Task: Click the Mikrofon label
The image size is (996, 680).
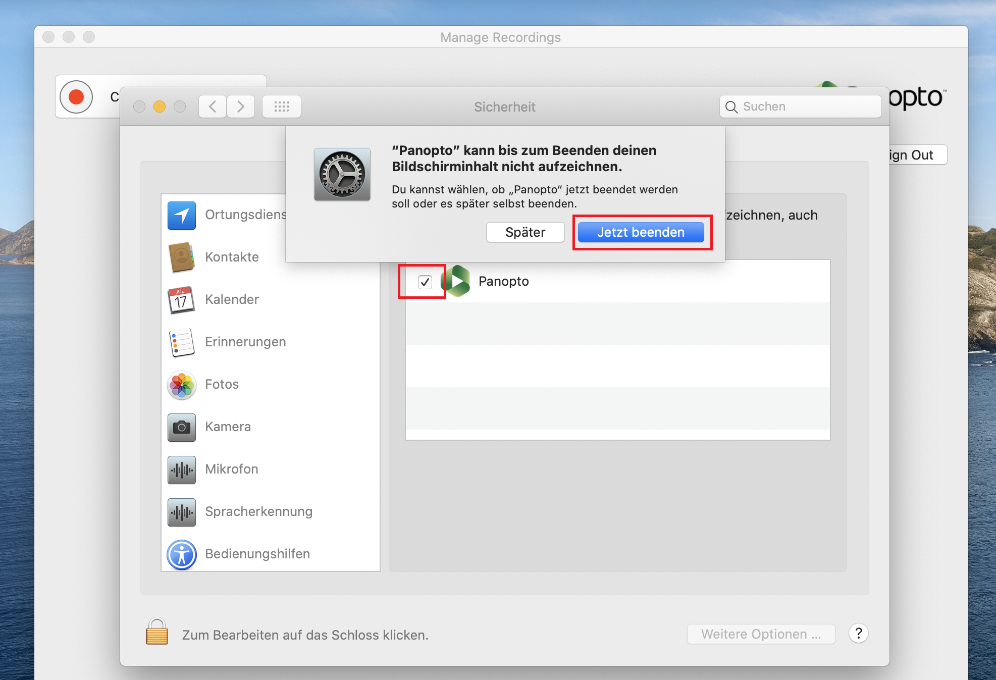Action: pyautogui.click(x=232, y=469)
